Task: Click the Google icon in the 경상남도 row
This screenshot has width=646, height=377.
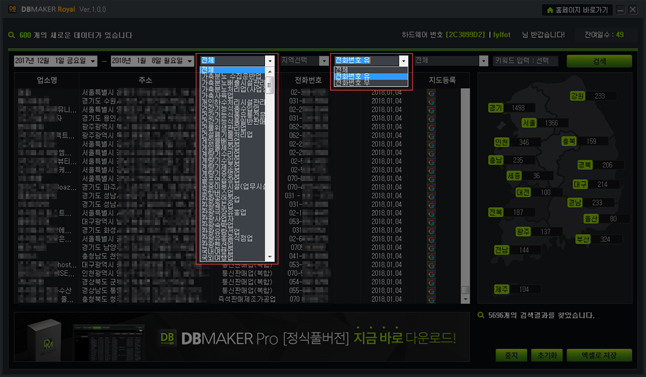Action: (x=432, y=291)
